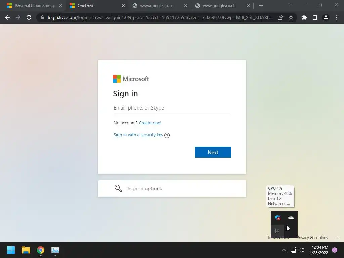Open Chrome three-dot menu
This screenshot has height=258, width=344.
[337, 17]
